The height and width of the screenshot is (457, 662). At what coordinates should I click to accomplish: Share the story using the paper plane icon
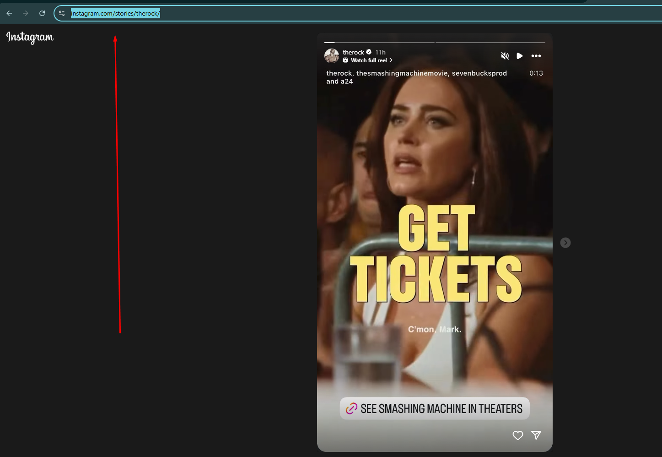tap(536, 435)
